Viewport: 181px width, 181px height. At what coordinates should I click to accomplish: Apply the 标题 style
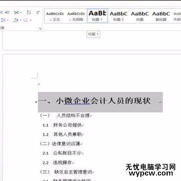pyautogui.click(x=140, y=16)
